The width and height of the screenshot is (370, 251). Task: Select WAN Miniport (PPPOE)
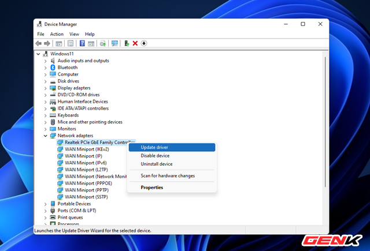tap(88, 183)
